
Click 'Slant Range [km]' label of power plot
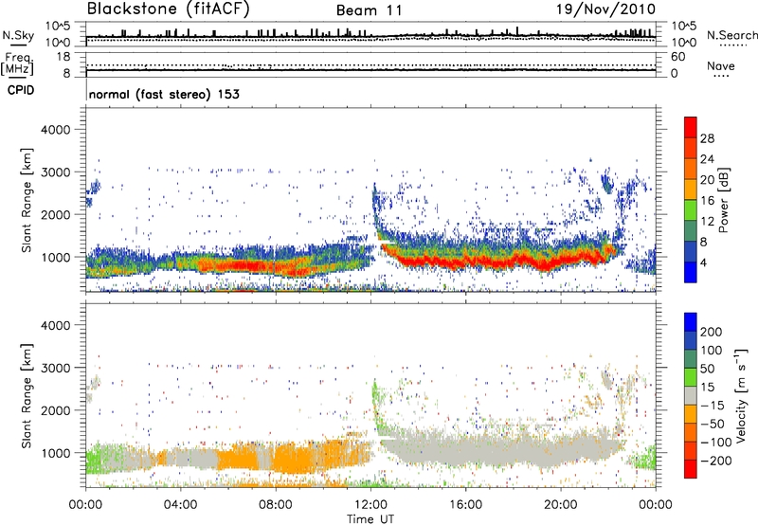click(27, 200)
